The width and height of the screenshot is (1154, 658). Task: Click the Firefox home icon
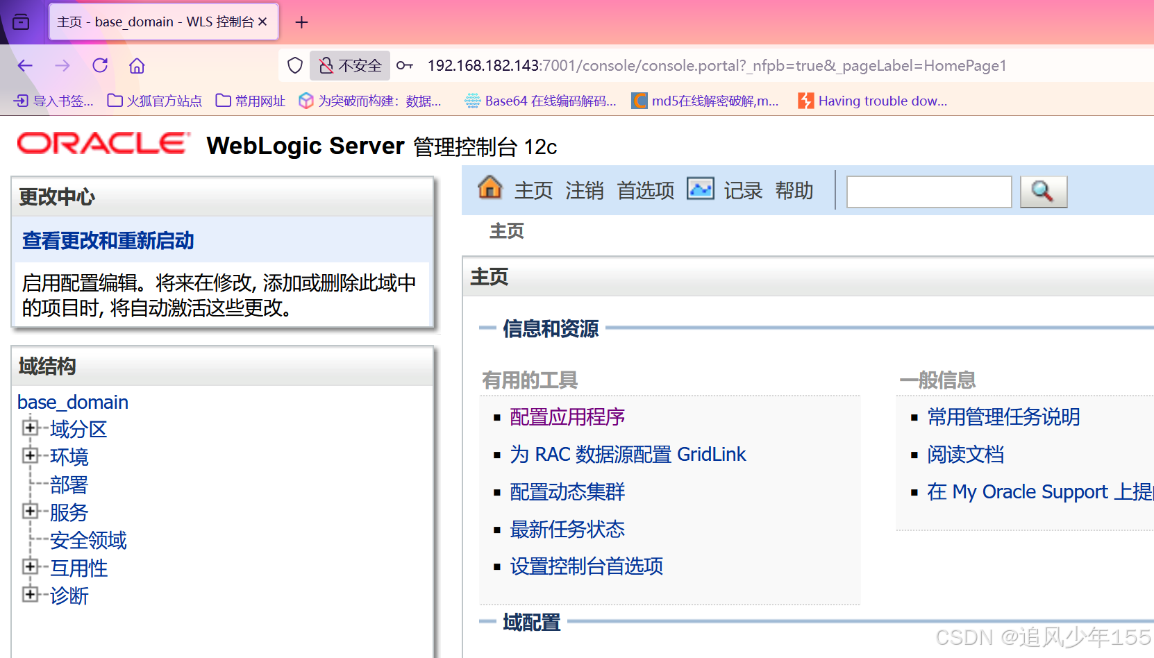(x=137, y=66)
